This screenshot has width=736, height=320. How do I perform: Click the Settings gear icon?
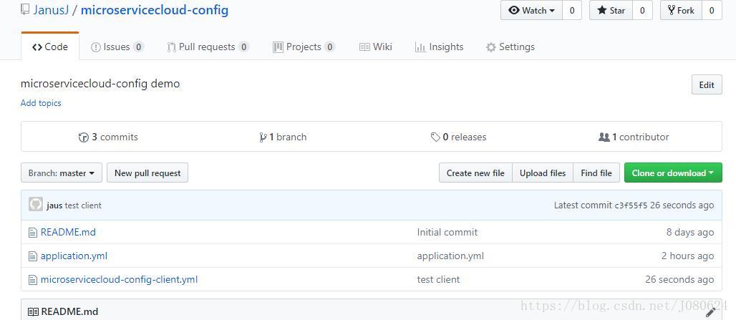pos(491,47)
